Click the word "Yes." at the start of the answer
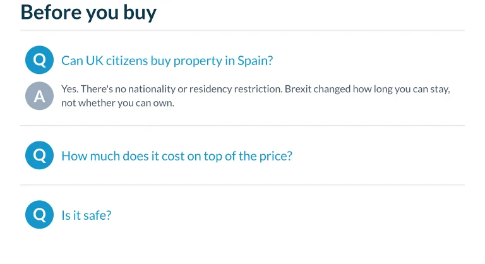 (69, 89)
